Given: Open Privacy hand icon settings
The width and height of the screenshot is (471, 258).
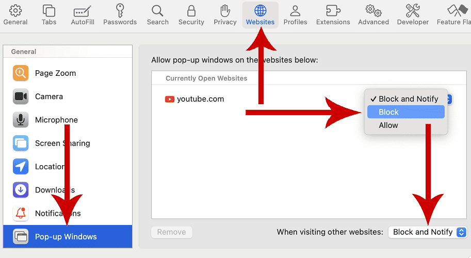Looking at the screenshot, I should [225, 14].
